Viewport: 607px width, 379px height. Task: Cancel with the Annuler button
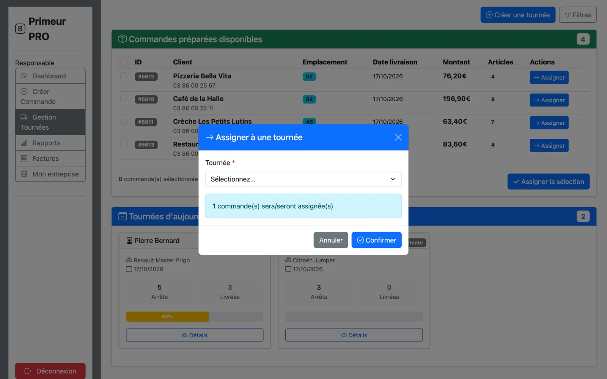[330, 240]
